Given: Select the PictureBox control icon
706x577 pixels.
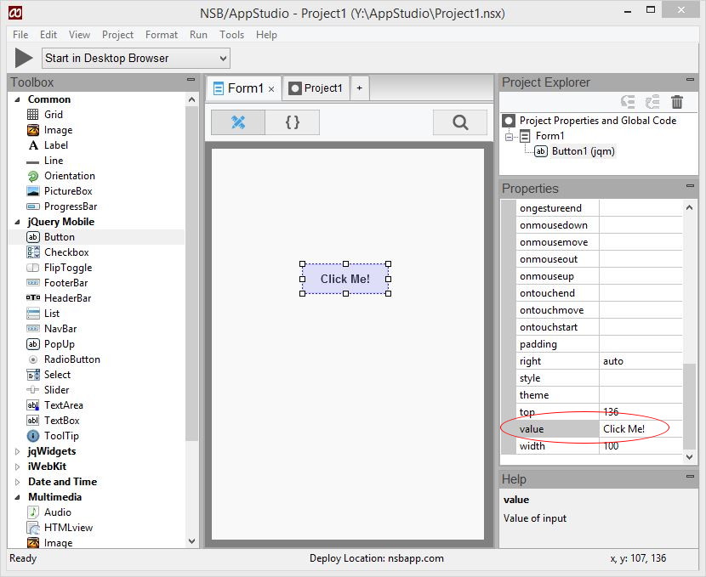Looking at the screenshot, I should click(33, 191).
